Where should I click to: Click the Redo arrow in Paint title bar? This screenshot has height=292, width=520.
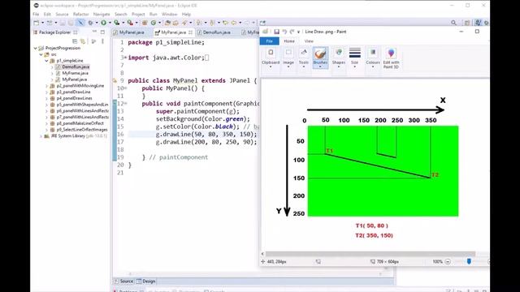(292, 32)
